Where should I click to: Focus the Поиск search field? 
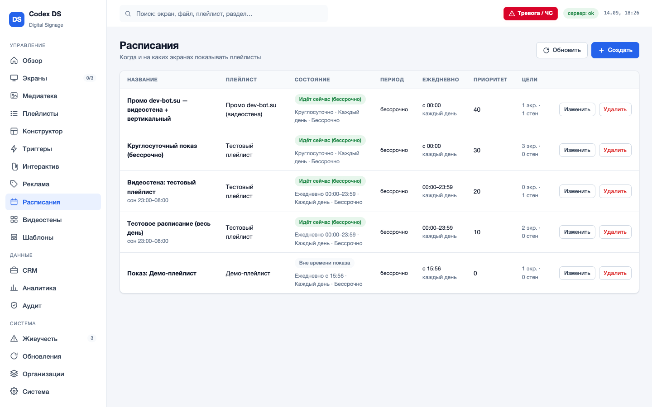224,14
